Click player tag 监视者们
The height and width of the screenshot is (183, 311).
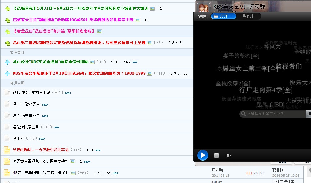pyautogui.click(x=289, y=67)
